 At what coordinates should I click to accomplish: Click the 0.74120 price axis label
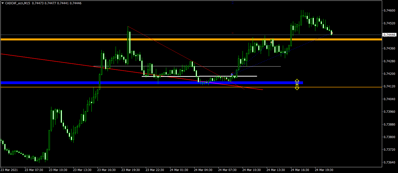[x=389, y=86]
